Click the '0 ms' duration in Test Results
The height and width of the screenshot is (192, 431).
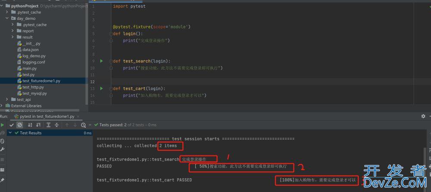click(x=87, y=133)
